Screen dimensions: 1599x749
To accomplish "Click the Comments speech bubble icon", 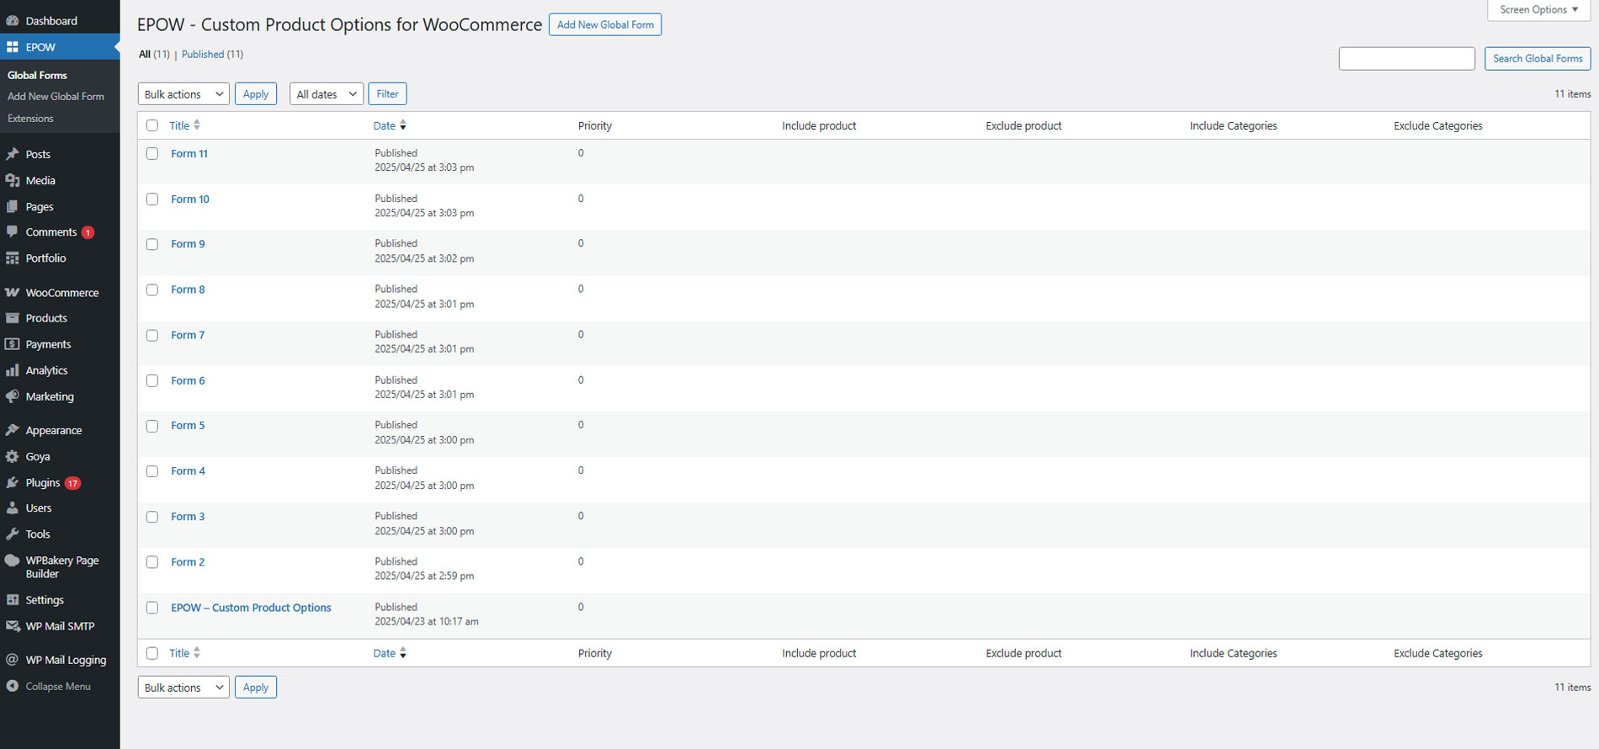I will coord(13,231).
